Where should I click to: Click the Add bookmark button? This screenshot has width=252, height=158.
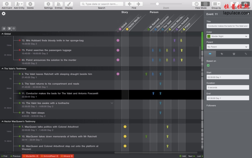tap(183, 156)
